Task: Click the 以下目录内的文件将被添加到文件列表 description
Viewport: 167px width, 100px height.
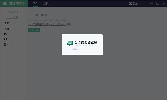Action: [x=48, y=20]
